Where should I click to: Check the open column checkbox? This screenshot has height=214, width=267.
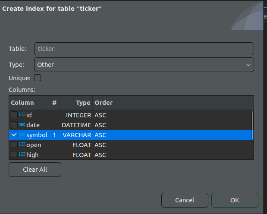pyautogui.click(x=14, y=145)
